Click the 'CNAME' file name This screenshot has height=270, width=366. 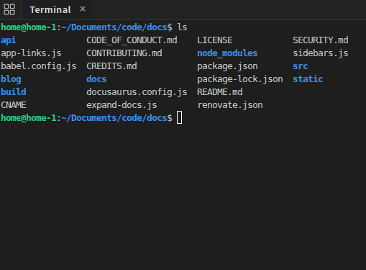pyautogui.click(x=14, y=105)
